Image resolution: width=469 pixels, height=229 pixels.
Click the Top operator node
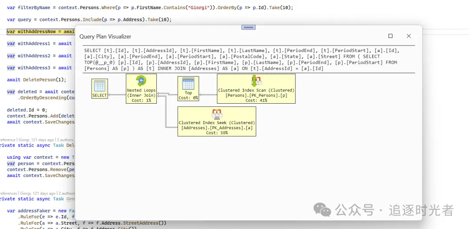188,88
